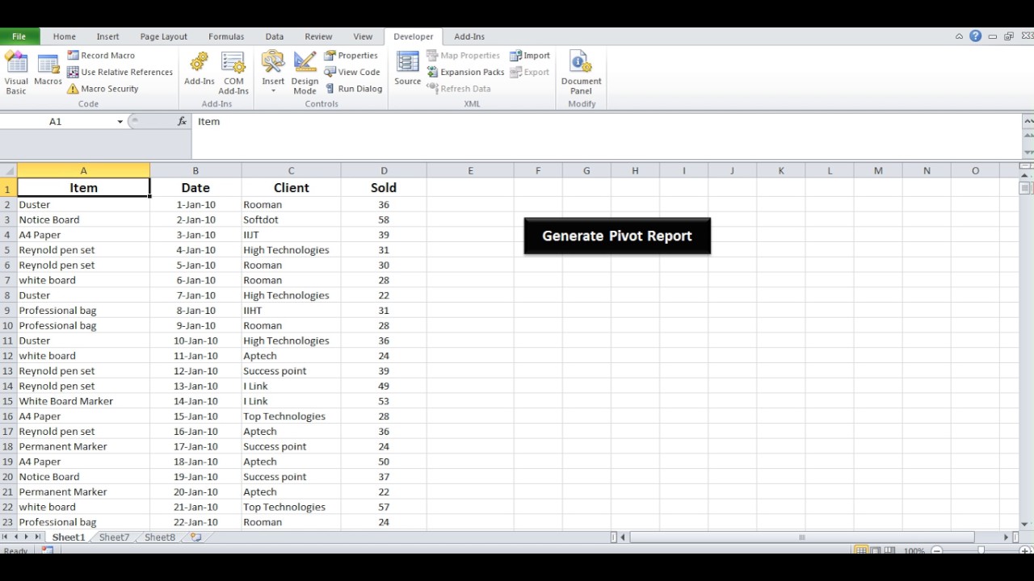
Task: Click Run Dialog
Action: (353, 89)
